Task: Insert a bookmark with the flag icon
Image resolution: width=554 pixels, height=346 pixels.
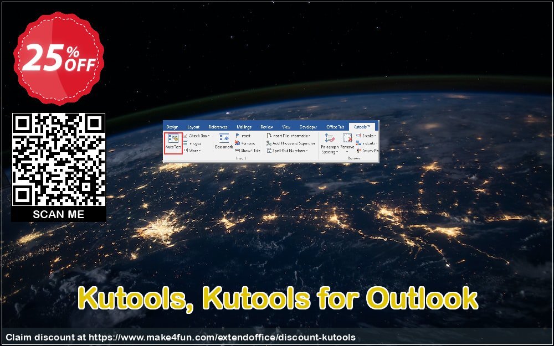Action: pyautogui.click(x=243, y=136)
